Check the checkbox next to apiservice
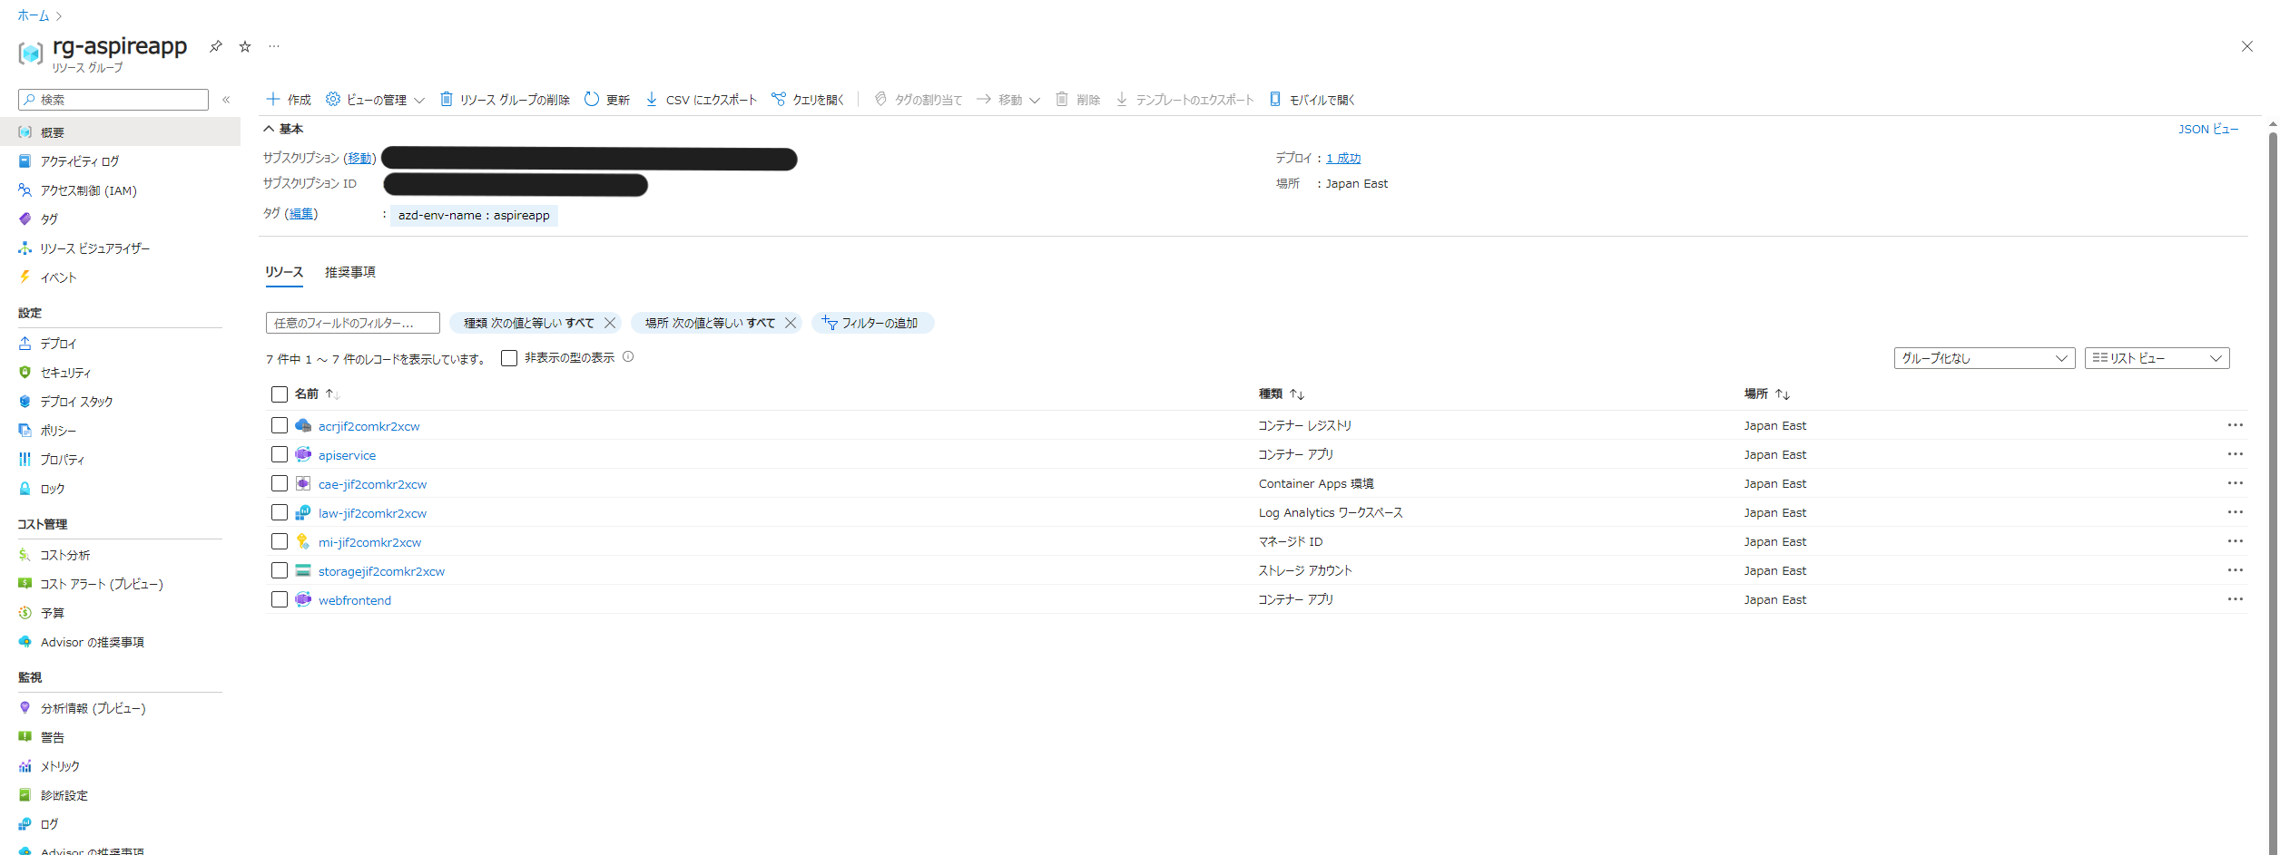This screenshot has width=2280, height=855. (x=280, y=454)
